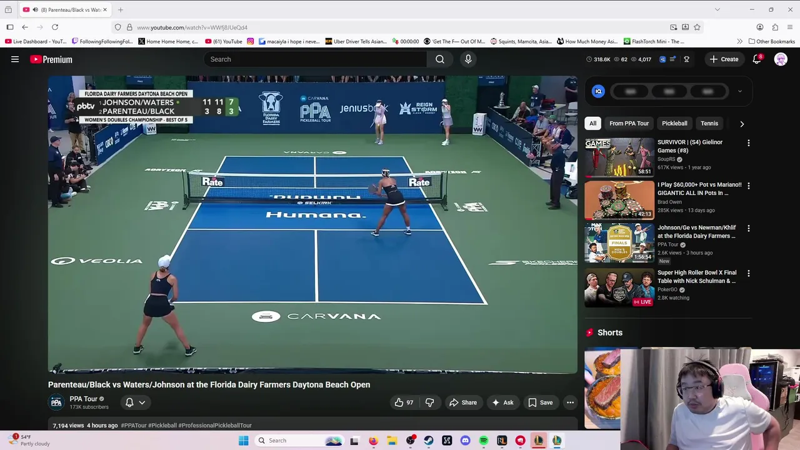Start voice search with microphone icon
This screenshot has width=800, height=450.
point(468,59)
